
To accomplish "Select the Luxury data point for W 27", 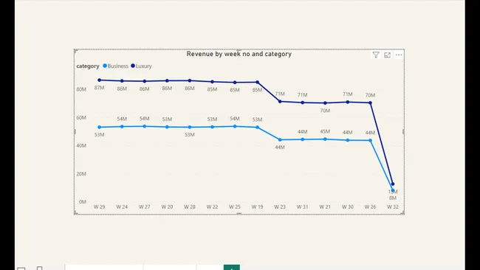I will pos(145,81).
